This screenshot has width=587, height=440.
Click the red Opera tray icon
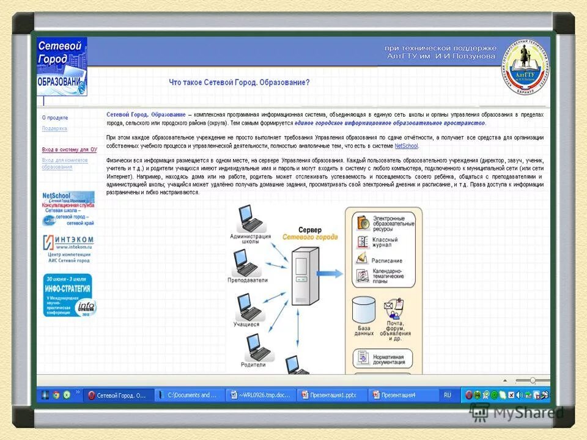[468, 395]
